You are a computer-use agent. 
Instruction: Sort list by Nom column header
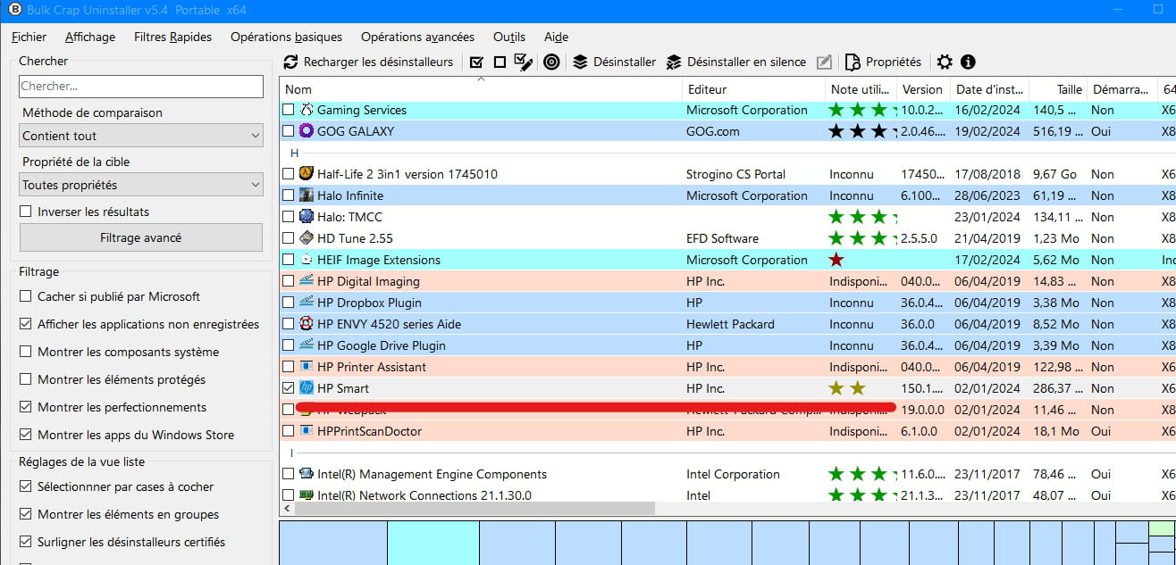point(481,89)
